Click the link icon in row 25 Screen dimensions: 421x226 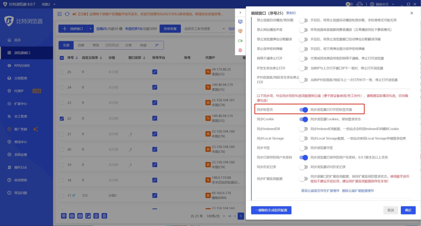click(x=155, y=72)
